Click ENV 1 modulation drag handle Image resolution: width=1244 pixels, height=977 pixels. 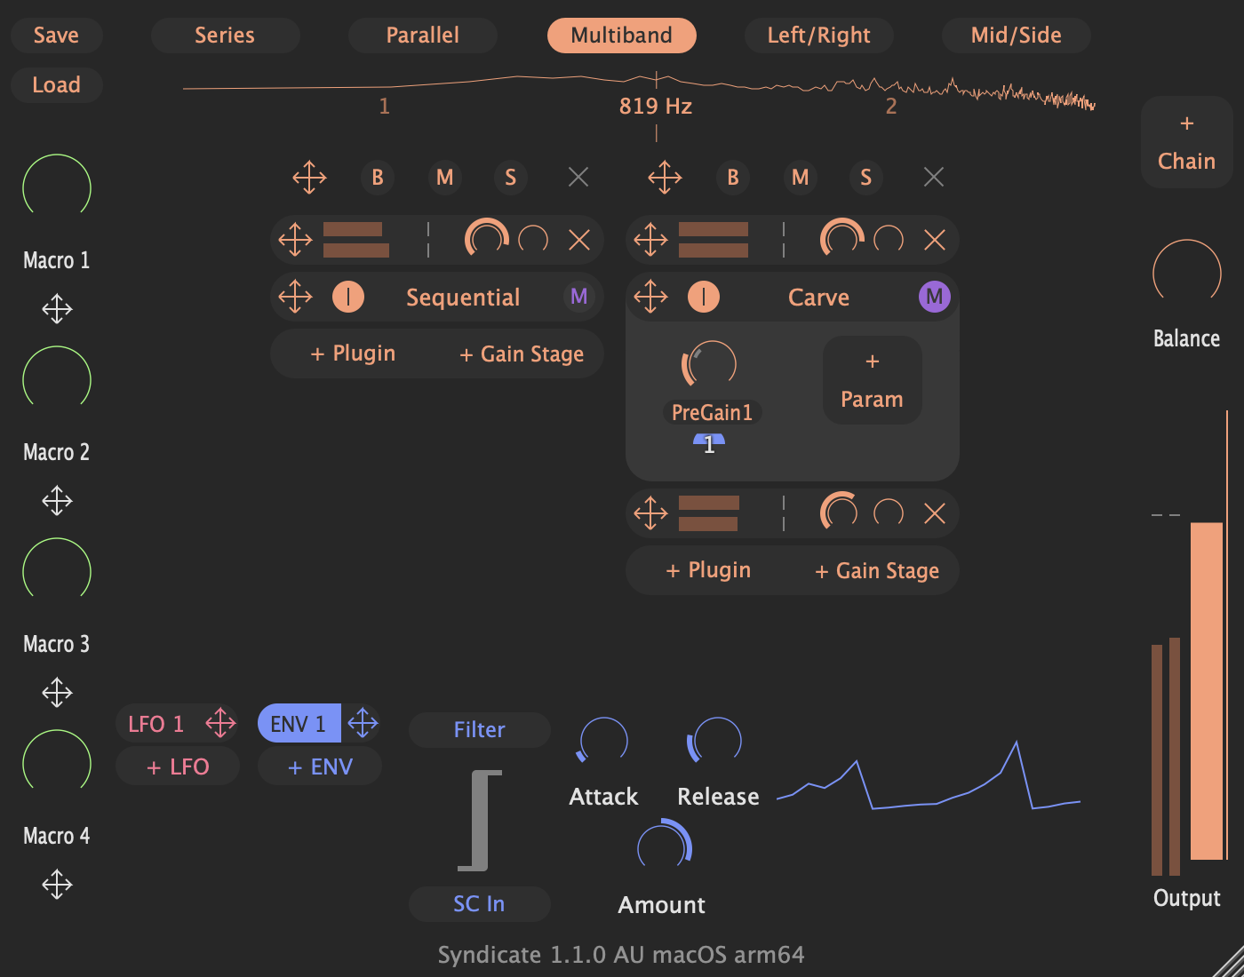click(363, 723)
